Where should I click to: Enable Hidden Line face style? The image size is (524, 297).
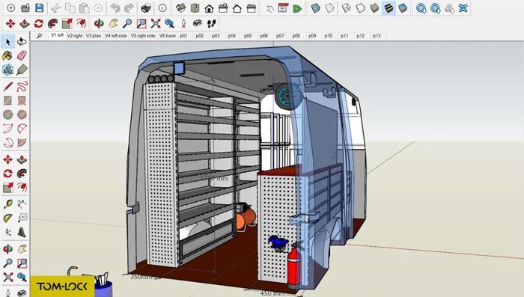point(360,8)
